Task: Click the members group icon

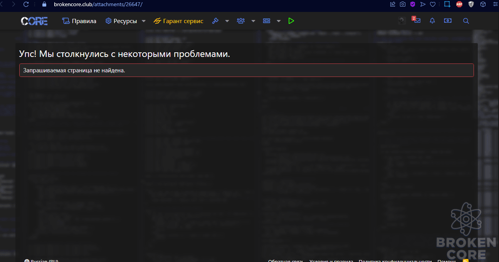Action: [241, 21]
